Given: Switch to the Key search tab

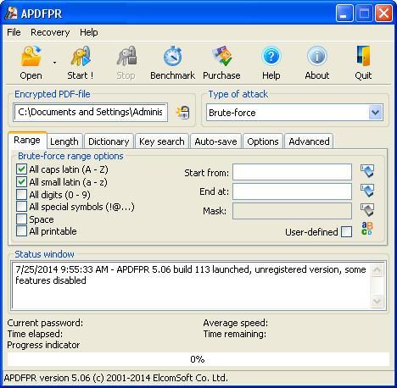Looking at the screenshot, I should click(x=162, y=141).
